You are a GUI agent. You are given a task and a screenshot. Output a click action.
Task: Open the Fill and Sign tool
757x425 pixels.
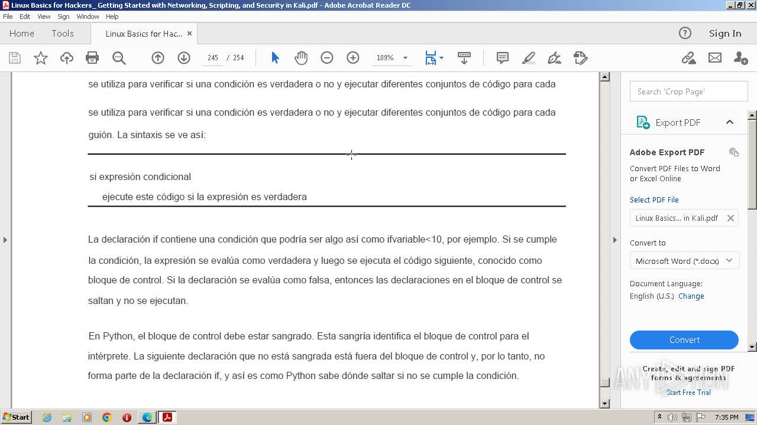[x=555, y=58]
